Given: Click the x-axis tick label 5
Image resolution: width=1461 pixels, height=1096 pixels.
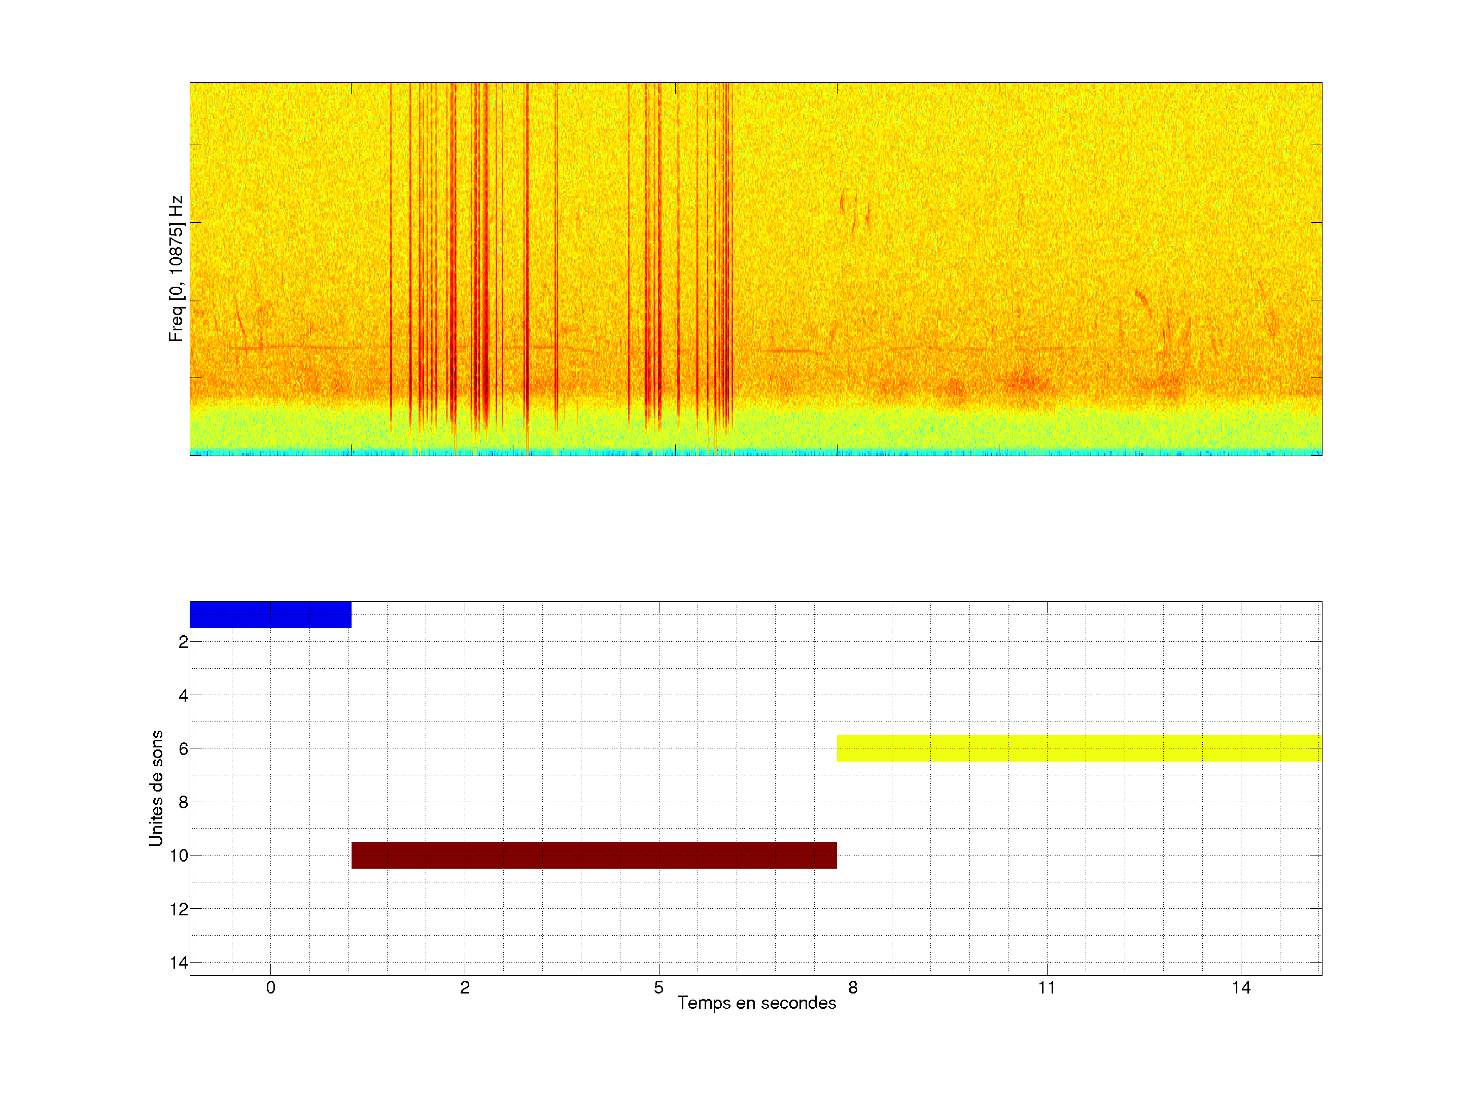Looking at the screenshot, I should pos(658,987).
